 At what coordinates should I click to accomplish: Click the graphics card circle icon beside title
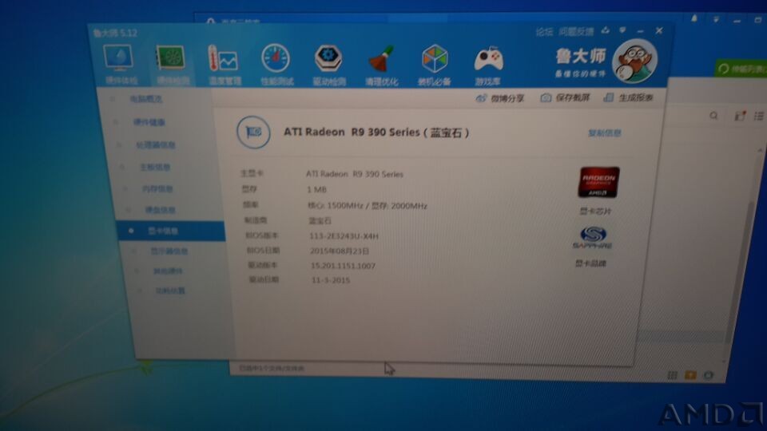point(253,132)
